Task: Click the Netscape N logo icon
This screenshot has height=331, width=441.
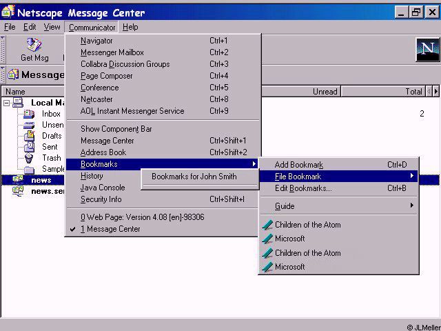Action: point(427,50)
